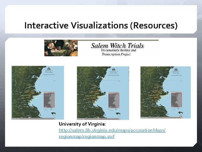Screen dimensions: 202x152
Task: Click the 'Transcription Project' subtitle text
Action: [116, 54]
